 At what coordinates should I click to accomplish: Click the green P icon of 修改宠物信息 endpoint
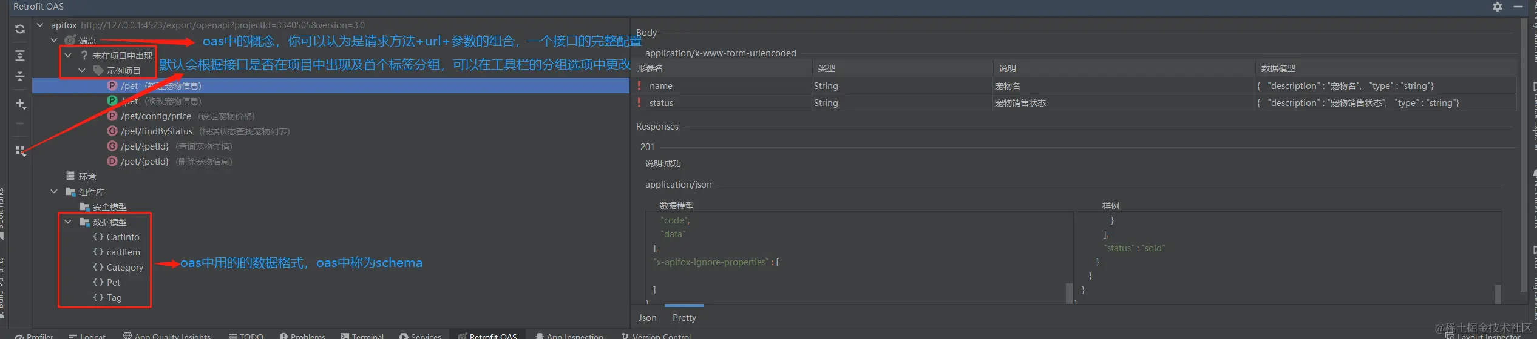112,100
